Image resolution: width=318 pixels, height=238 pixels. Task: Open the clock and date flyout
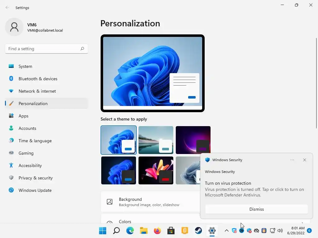296,231
